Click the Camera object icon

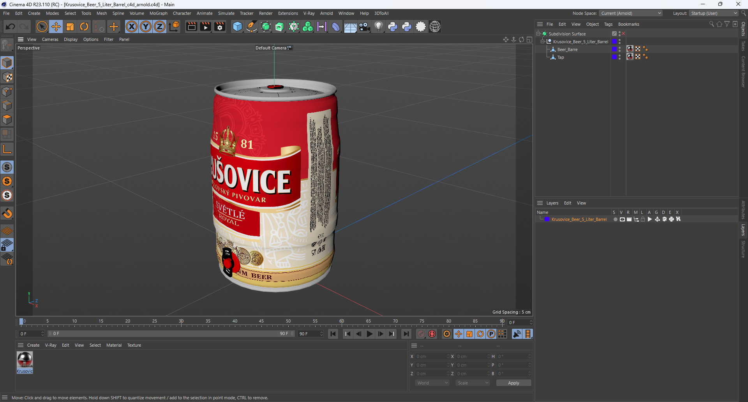pos(364,26)
